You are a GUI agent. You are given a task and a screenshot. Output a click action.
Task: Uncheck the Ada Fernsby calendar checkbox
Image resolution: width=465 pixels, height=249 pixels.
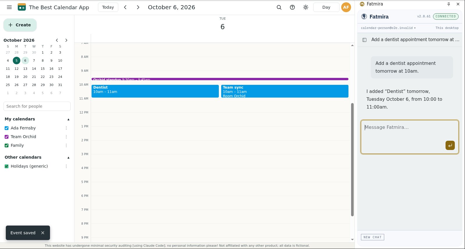[7, 128]
